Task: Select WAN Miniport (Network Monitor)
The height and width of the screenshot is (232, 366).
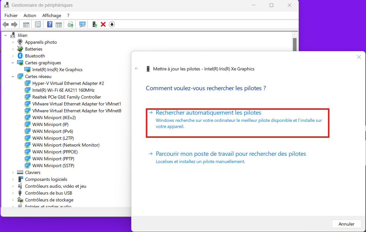Action: tap(66, 145)
